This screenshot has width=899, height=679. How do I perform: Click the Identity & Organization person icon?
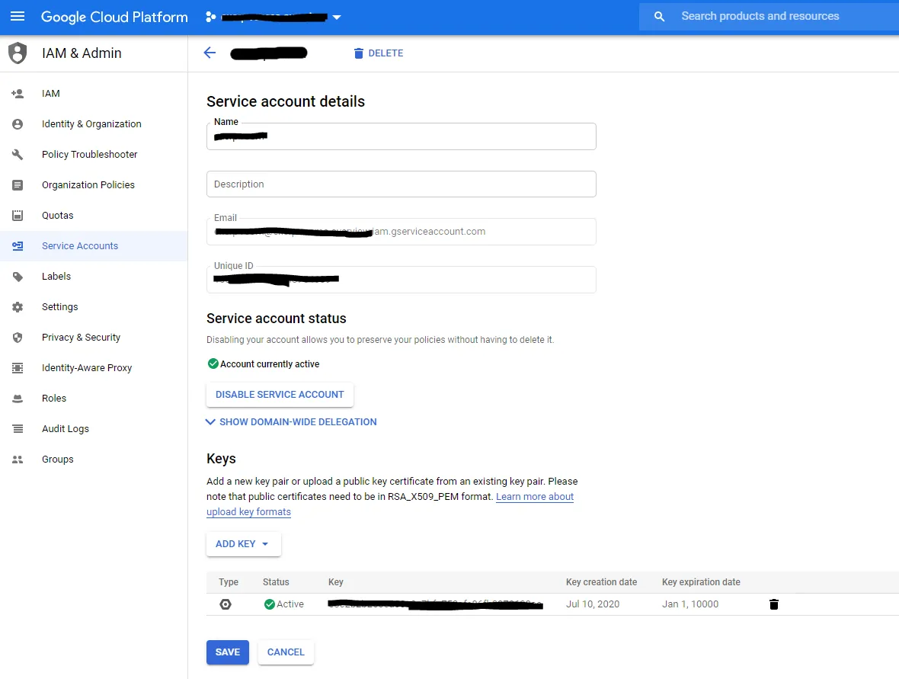18,124
